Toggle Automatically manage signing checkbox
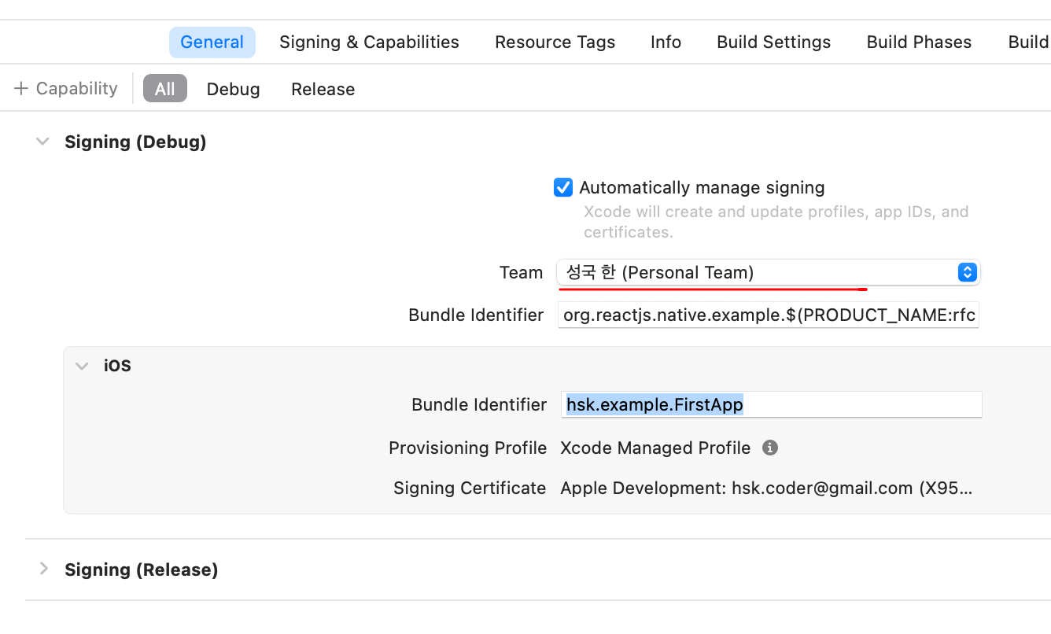The width and height of the screenshot is (1051, 634). click(x=562, y=187)
